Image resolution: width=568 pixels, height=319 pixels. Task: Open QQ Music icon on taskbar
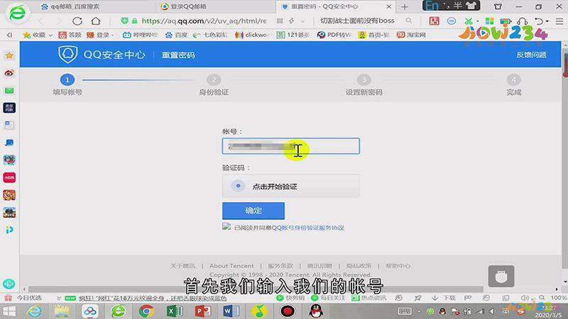[259, 311]
